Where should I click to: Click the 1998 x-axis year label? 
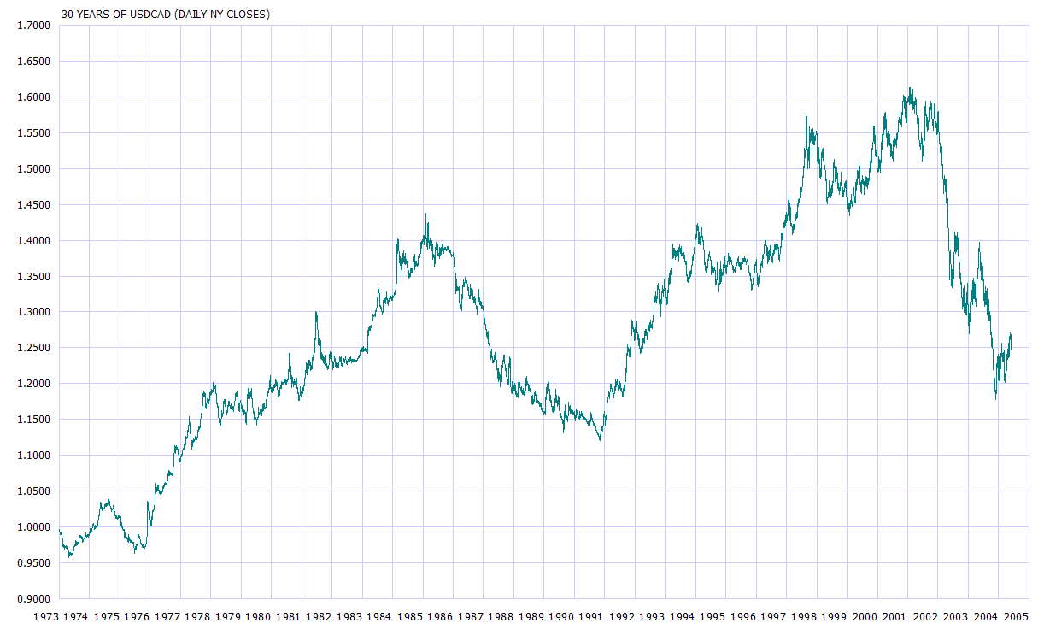(x=805, y=617)
